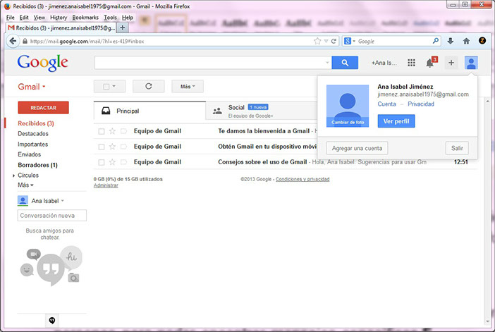Open the Más actions dropdown
Viewport: 495px width, 332px height.
click(x=188, y=86)
